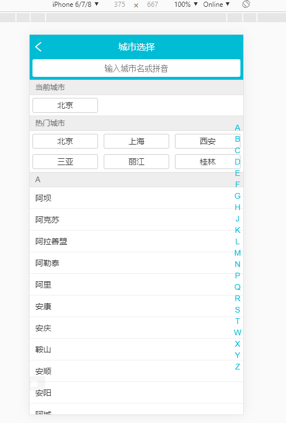Select city 阿勒泰 from list
The height and width of the screenshot is (423, 286).
(x=136, y=263)
